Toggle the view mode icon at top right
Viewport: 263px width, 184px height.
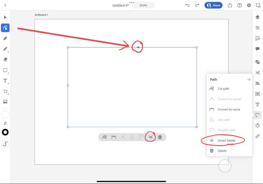coord(258,5)
